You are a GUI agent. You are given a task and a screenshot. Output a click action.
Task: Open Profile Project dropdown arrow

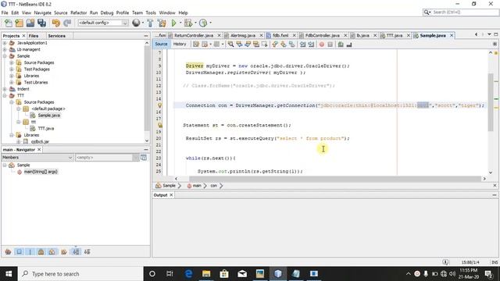point(210,23)
